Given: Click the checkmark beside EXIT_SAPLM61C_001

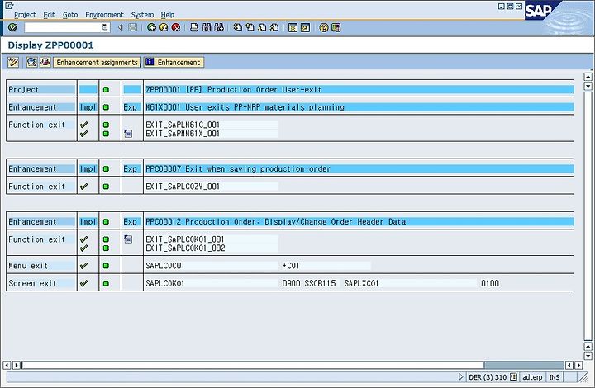Looking at the screenshot, I should [x=83, y=125].
